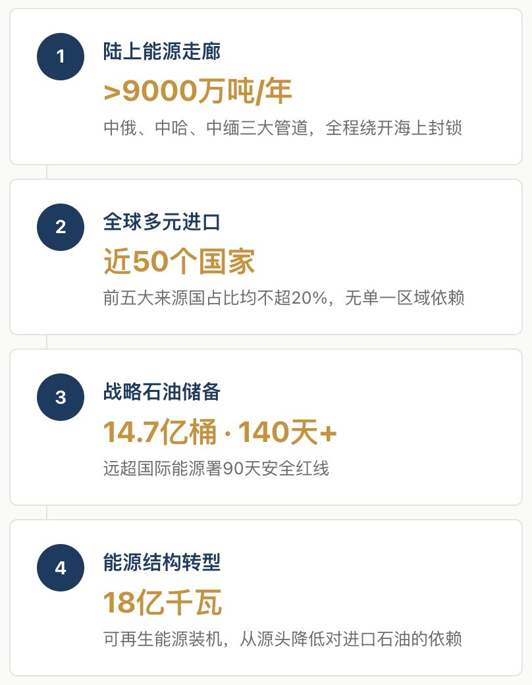The height and width of the screenshot is (685, 532).
Task: Select the 近50个国家 figure
Action: pos(179,262)
